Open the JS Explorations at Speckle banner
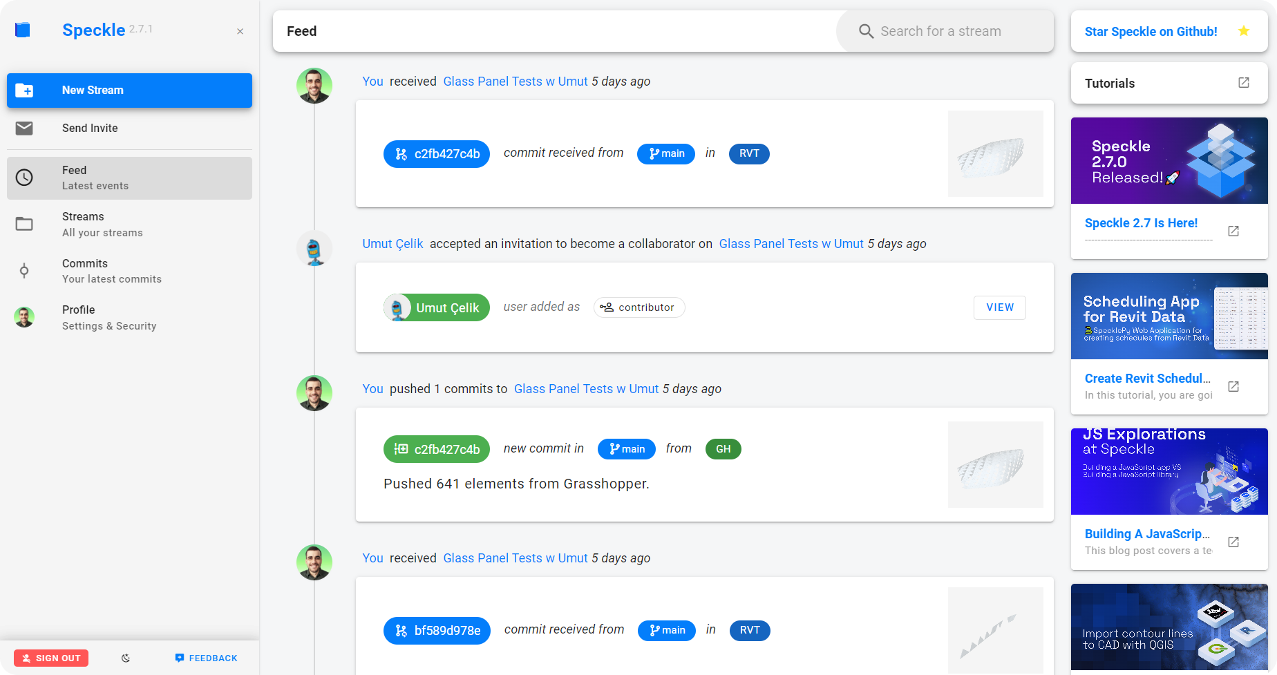The image size is (1277, 675). coord(1169,471)
